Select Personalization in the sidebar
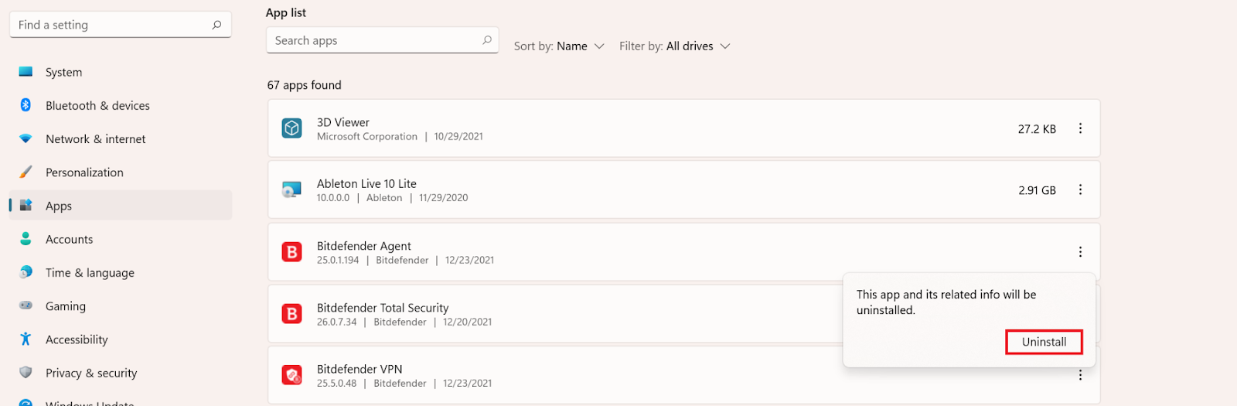 tap(84, 172)
